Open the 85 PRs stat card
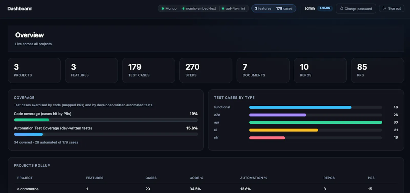 pos(377,70)
